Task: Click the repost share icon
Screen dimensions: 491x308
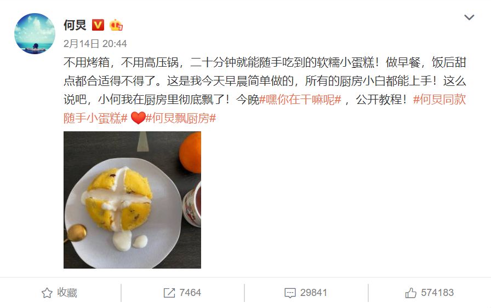Action: click(169, 293)
